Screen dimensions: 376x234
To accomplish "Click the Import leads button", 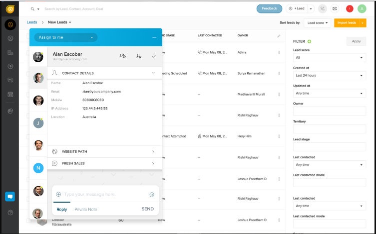I will coord(347,23).
